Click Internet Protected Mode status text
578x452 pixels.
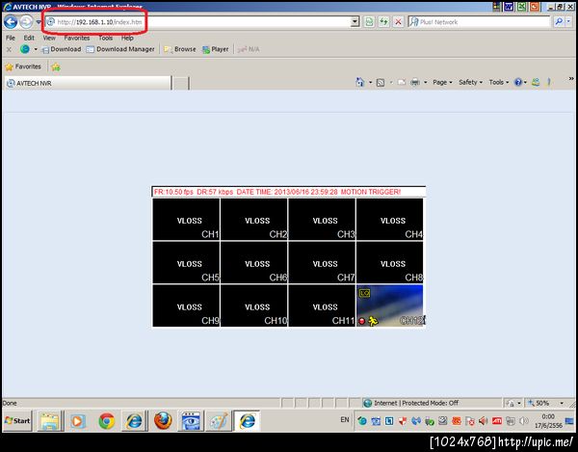tap(416, 403)
